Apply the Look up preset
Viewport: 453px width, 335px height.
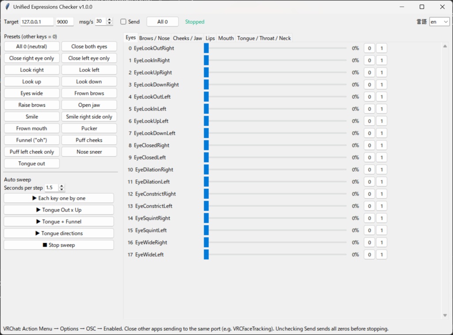31,82
